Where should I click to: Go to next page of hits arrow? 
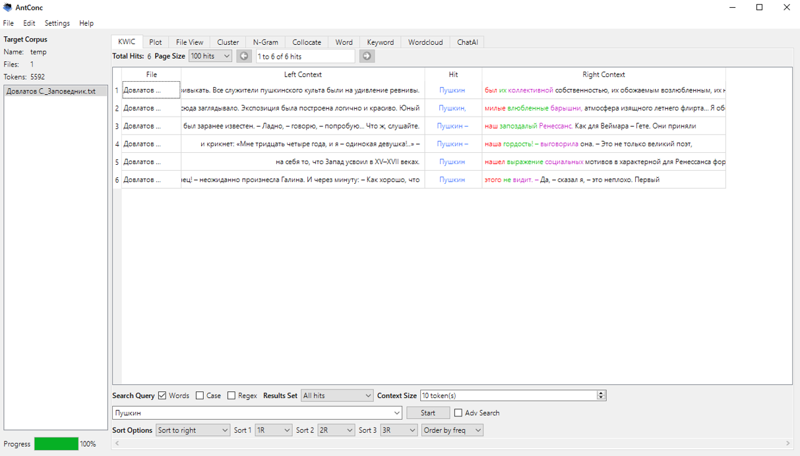[367, 56]
